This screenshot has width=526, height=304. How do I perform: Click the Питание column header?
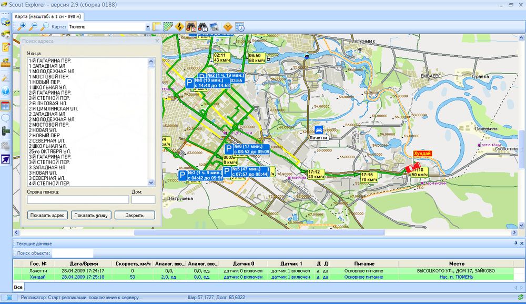click(364, 264)
